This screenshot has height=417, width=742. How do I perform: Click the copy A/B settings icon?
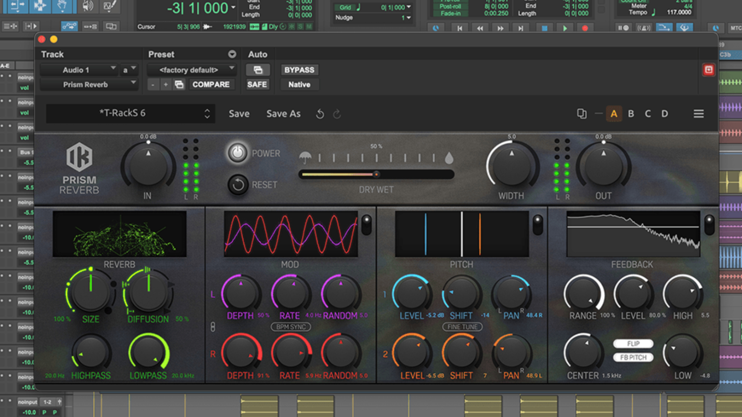(581, 114)
